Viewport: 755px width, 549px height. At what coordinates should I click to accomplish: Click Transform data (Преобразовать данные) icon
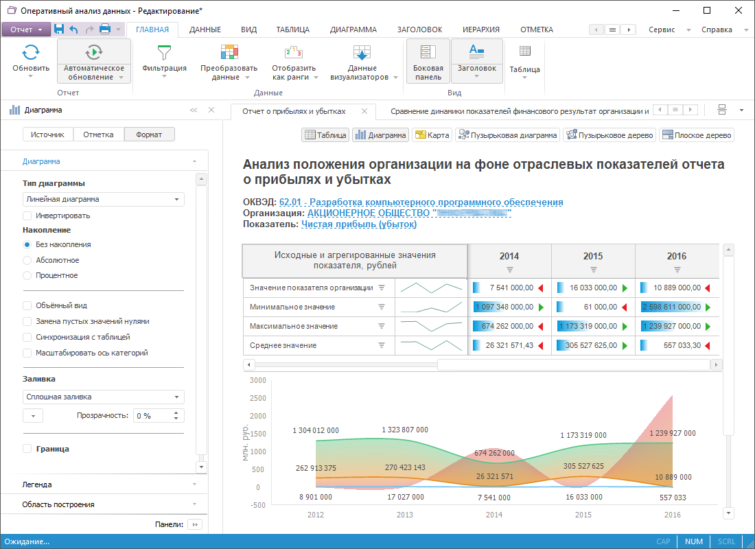[229, 54]
